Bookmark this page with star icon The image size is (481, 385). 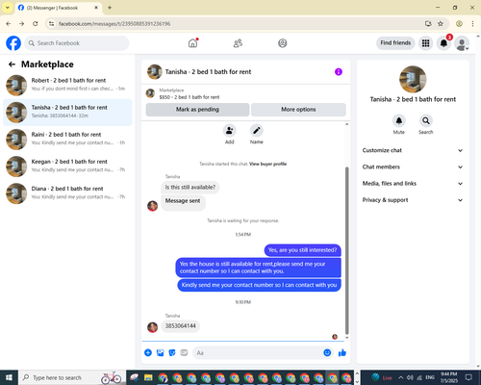click(x=441, y=24)
